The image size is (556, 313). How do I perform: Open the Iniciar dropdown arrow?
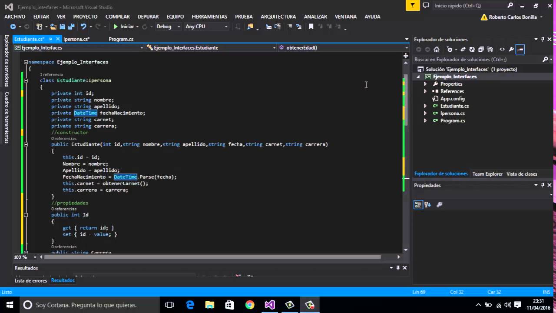[137, 27]
